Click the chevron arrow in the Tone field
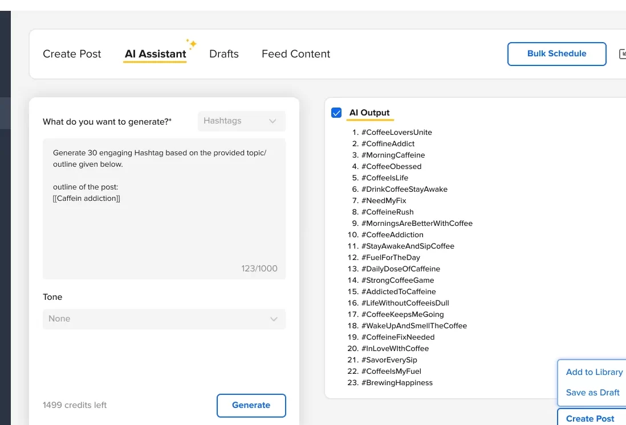 coord(274,319)
